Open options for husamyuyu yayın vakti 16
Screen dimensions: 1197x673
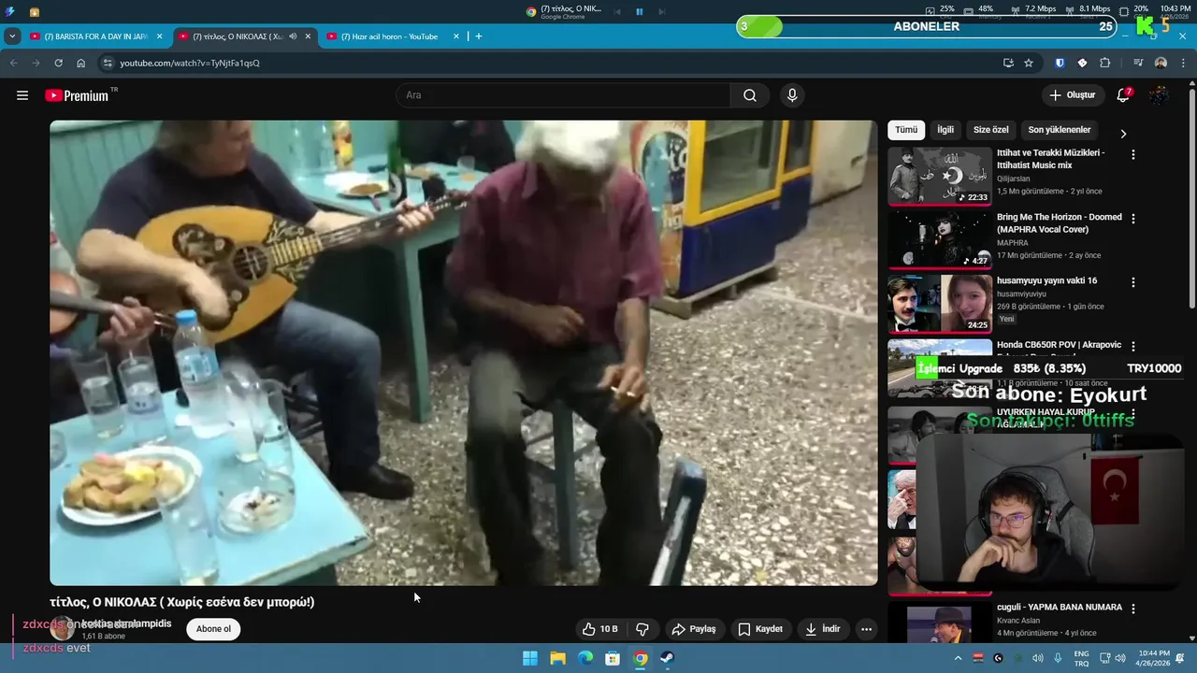(x=1133, y=282)
